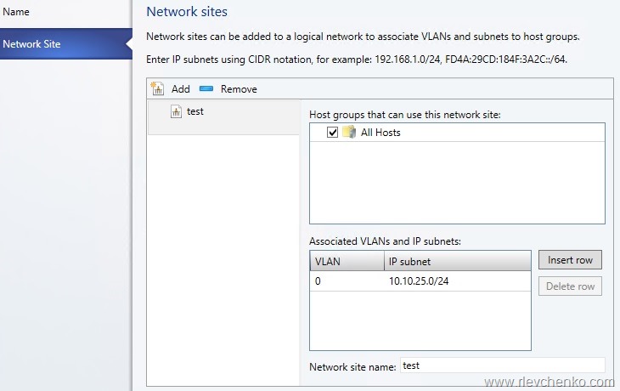Click the blue Remove icon
This screenshot has width=620, height=391.
(206, 89)
